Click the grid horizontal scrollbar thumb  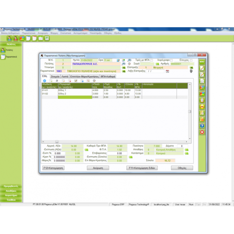[57, 142]
